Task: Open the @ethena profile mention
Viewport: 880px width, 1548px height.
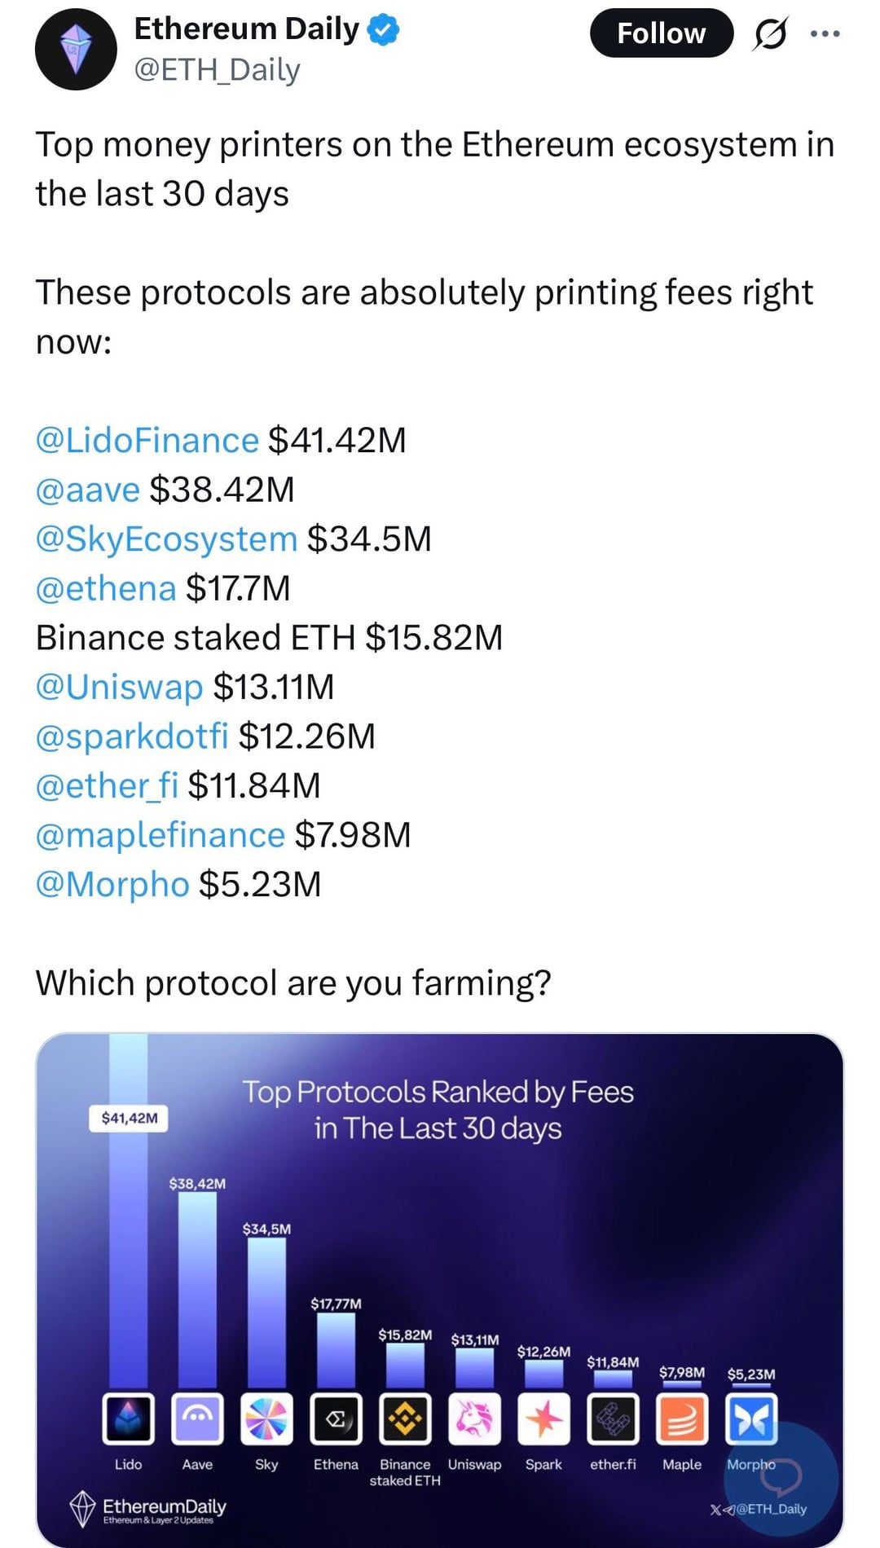Action: (106, 588)
